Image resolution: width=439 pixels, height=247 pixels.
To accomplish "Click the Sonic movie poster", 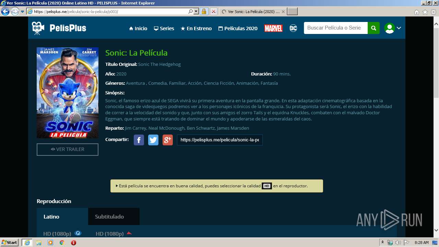I will [x=68, y=93].
